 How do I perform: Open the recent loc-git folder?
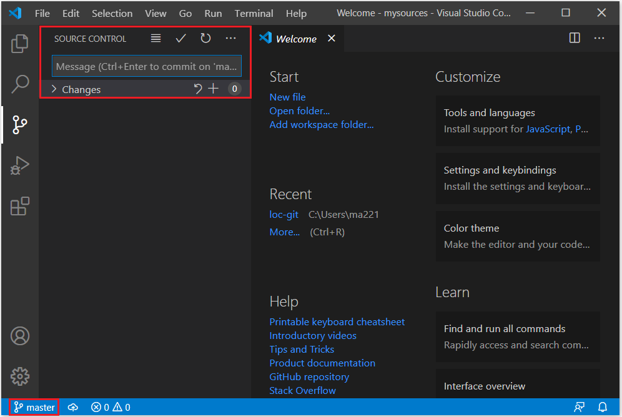click(284, 215)
